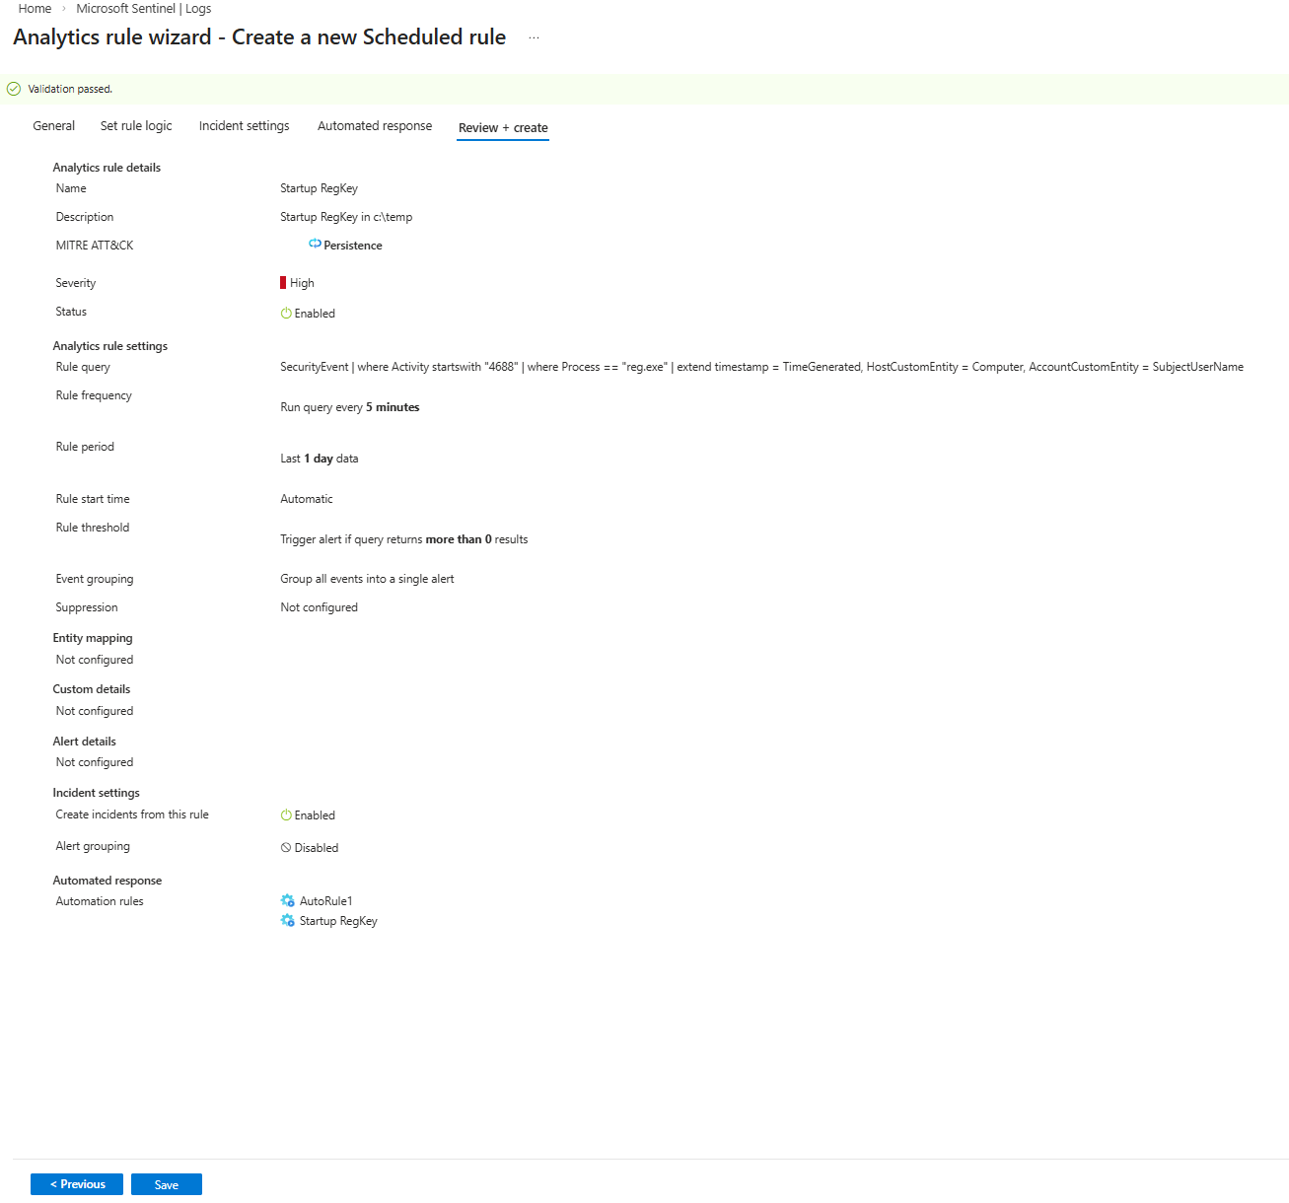
Task: Open Microsoft Sentinel | Logs breadcrumb link
Action: coord(143,9)
